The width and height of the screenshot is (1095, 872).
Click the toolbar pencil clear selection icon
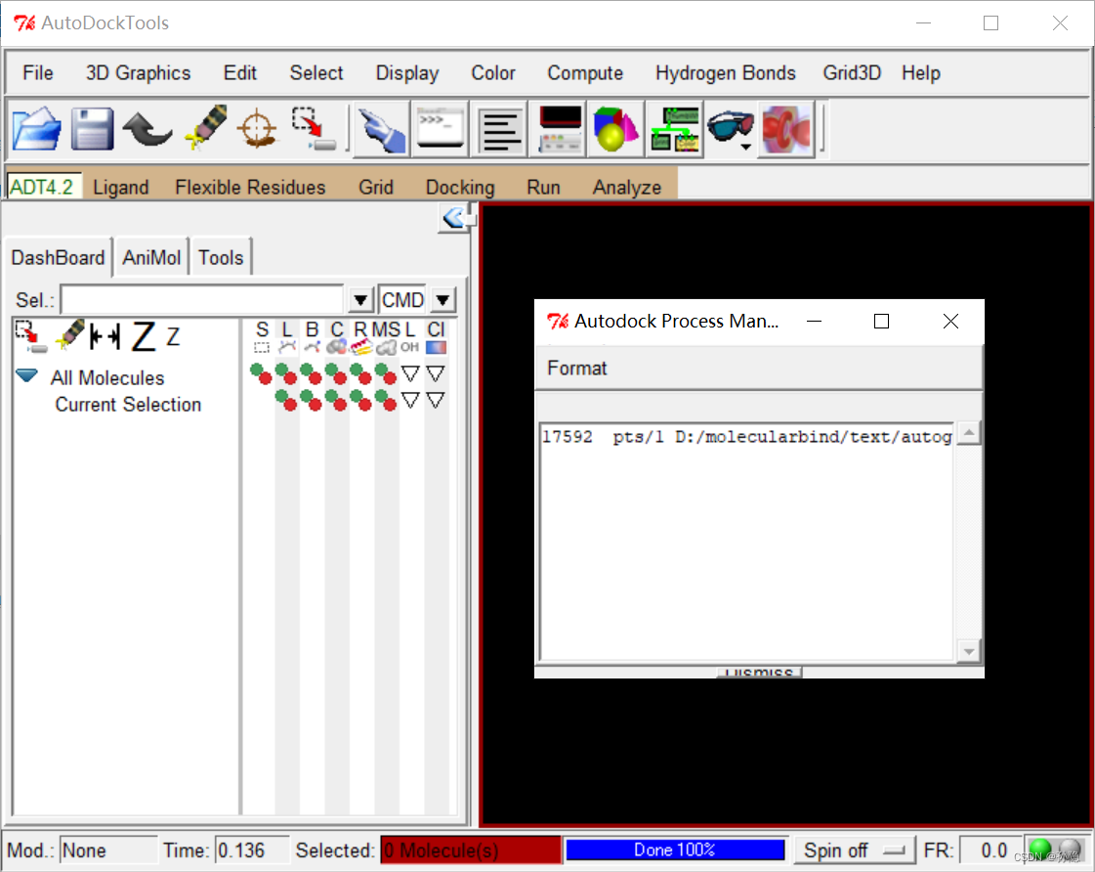coord(205,127)
